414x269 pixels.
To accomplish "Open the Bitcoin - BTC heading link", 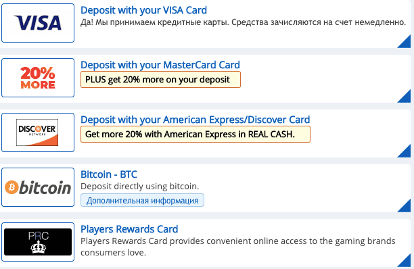I will click(x=109, y=174).
